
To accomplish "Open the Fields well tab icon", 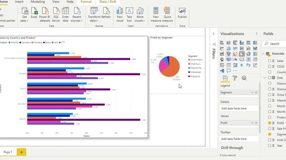I will [x=225, y=78].
